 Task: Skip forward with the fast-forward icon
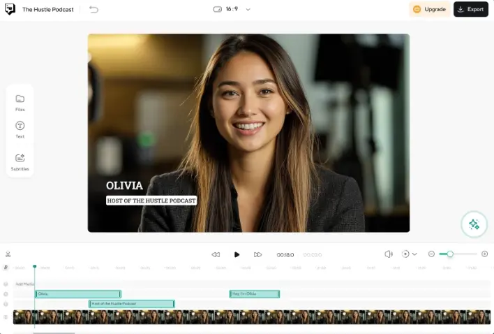tap(257, 254)
